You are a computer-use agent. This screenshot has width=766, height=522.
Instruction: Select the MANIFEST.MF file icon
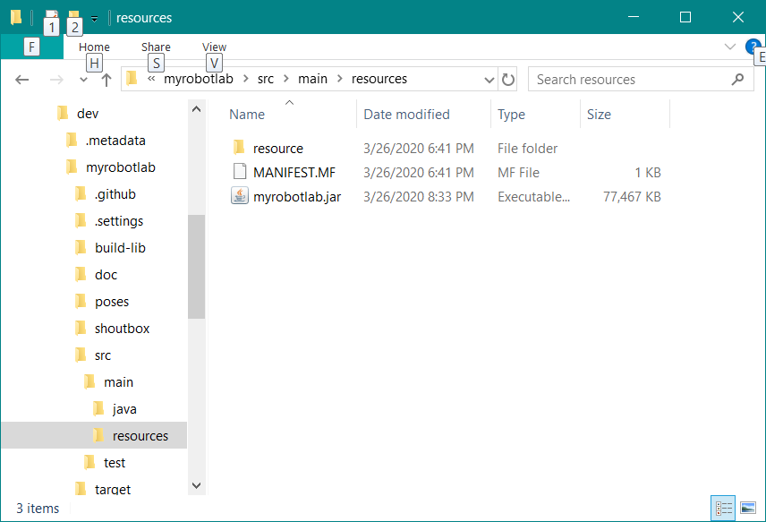pyautogui.click(x=240, y=172)
